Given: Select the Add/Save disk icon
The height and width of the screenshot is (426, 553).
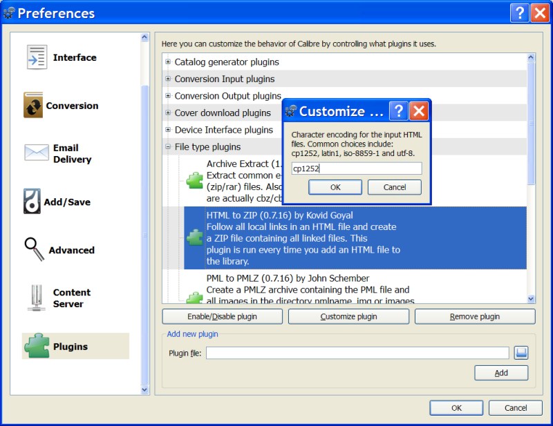Looking at the screenshot, I should tap(32, 201).
